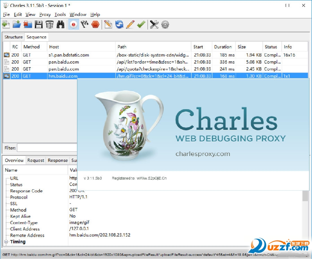Open the Request tab
The image size is (312, 259).
point(36,160)
